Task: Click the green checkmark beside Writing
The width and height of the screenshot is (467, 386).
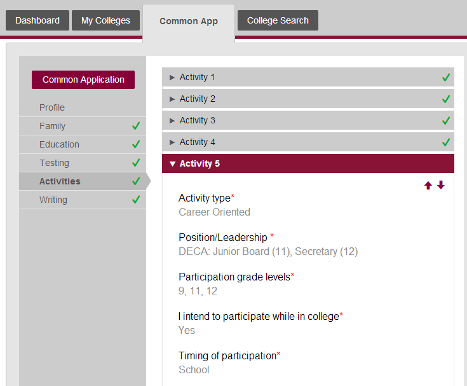Action: (136, 200)
